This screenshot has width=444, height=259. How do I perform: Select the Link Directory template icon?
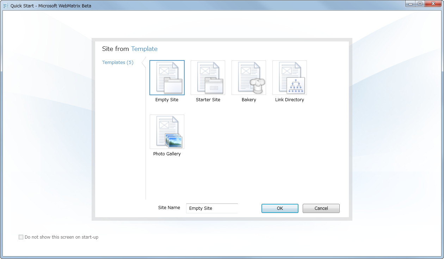[290, 78]
